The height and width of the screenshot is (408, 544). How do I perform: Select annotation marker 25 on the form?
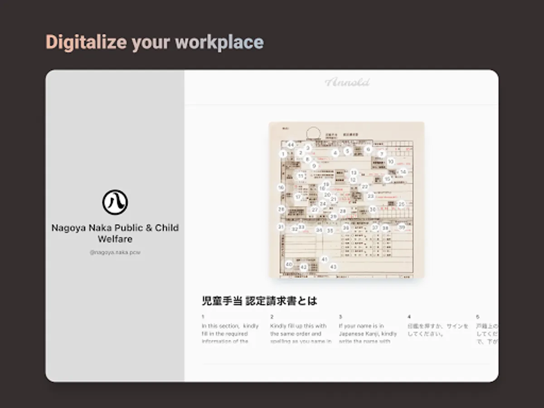point(401,204)
